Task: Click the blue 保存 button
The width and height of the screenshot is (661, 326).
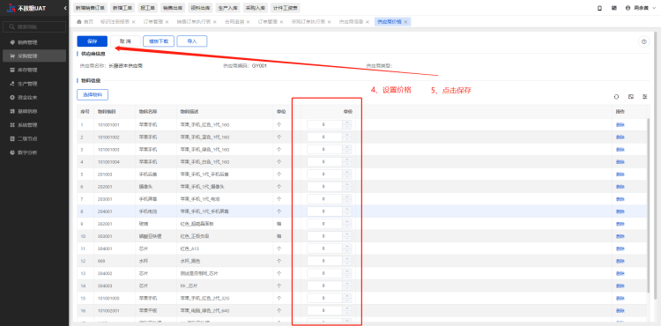Action: pyautogui.click(x=92, y=41)
